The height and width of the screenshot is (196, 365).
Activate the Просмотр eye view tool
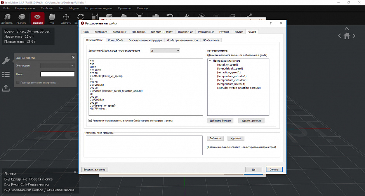(37, 19)
